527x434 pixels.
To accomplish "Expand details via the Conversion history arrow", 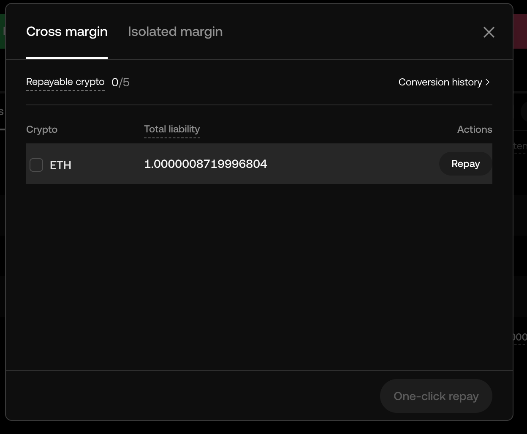I will tap(488, 82).
